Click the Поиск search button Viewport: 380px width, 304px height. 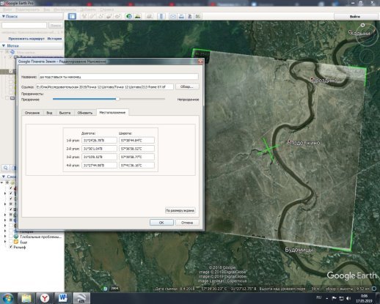55,26
